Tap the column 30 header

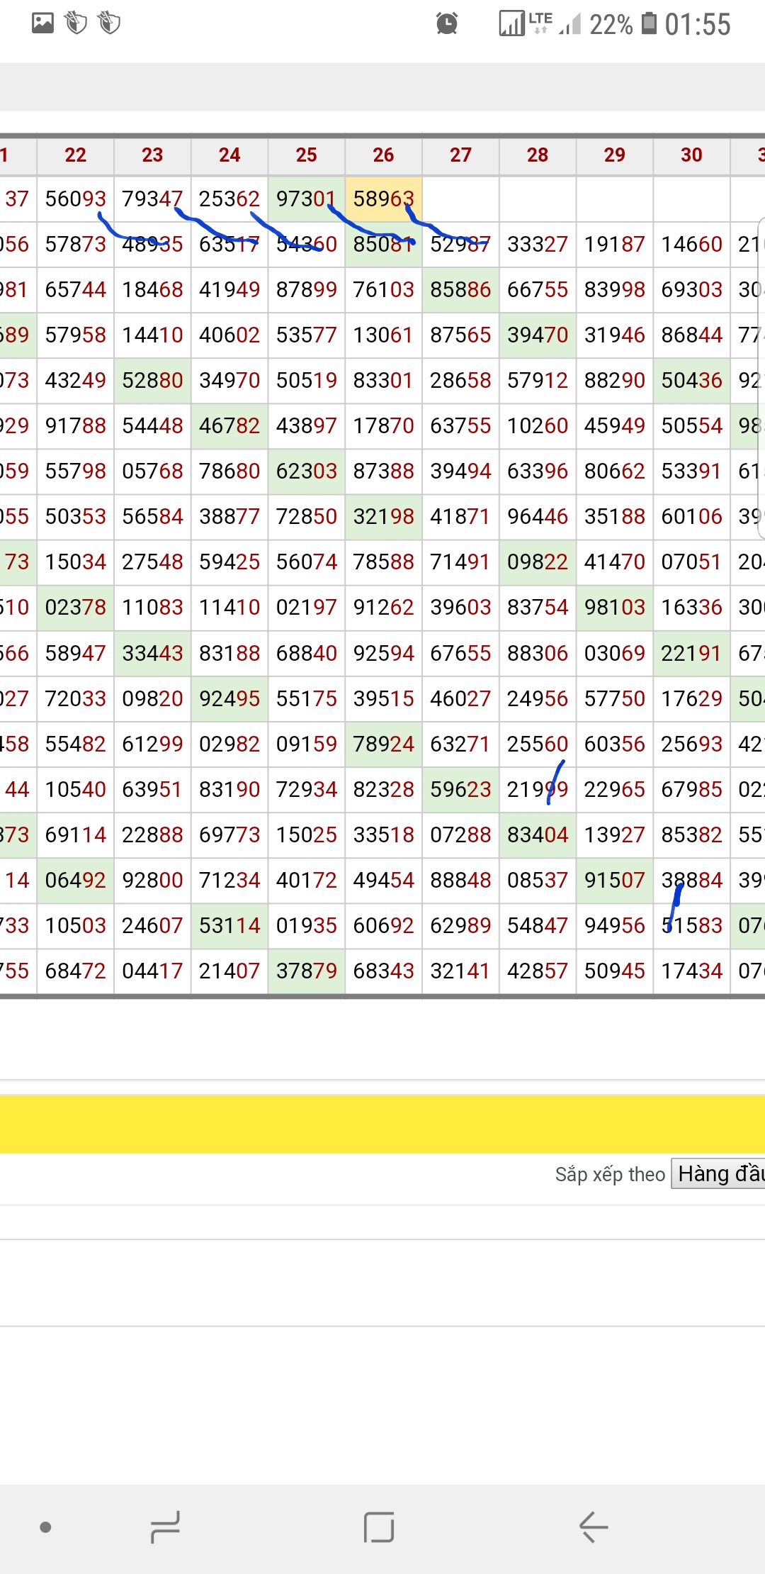(691, 155)
